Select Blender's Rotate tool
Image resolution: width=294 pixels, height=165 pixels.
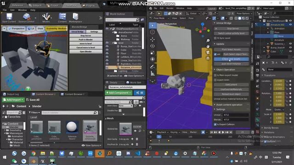(153, 46)
